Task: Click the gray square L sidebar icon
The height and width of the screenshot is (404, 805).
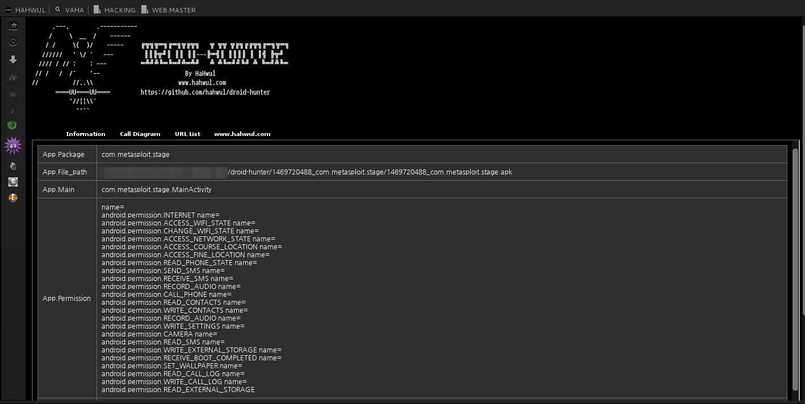Action: click(13, 182)
